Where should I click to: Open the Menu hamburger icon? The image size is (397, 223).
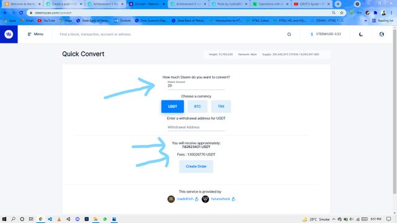(29, 34)
